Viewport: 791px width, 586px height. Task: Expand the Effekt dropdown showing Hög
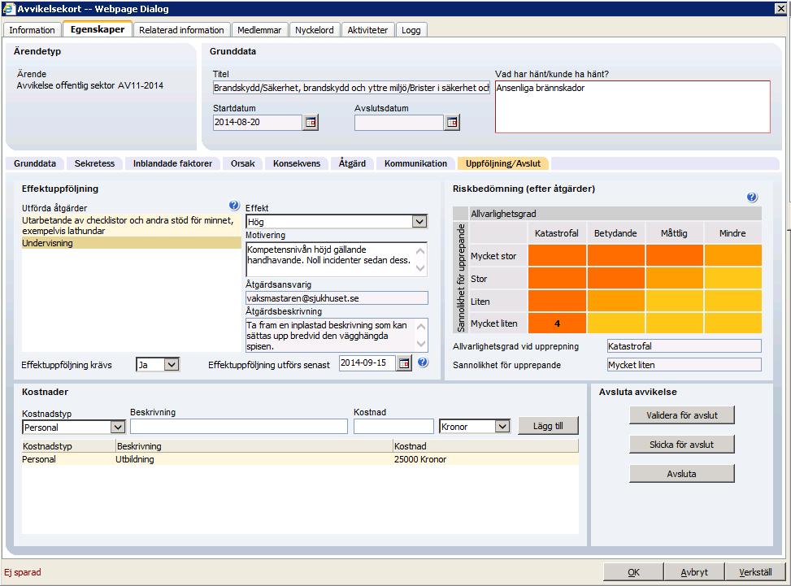point(419,221)
